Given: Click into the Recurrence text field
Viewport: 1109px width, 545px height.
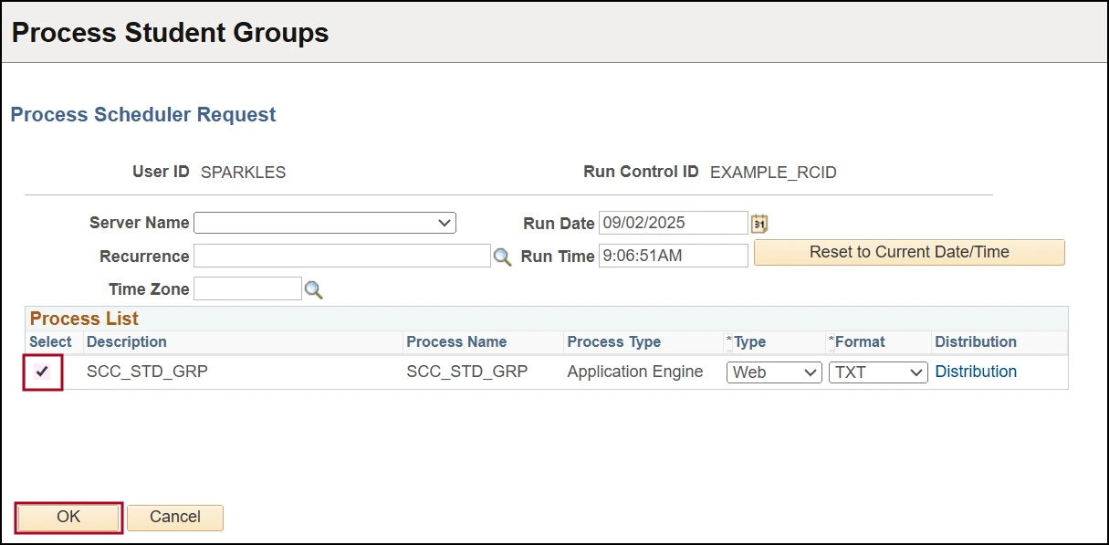Looking at the screenshot, I should pyautogui.click(x=341, y=257).
